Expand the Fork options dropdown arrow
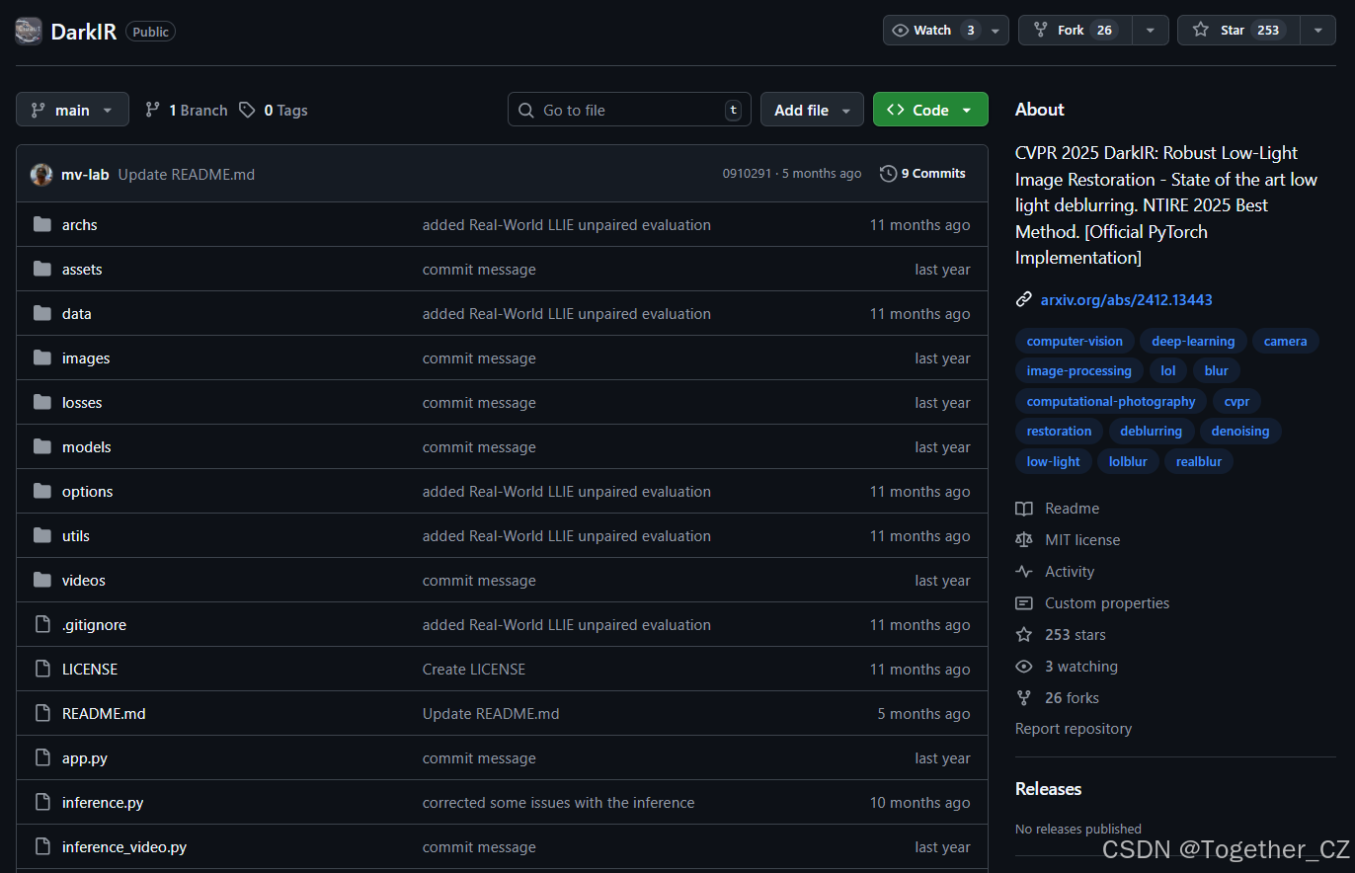 tap(1150, 31)
